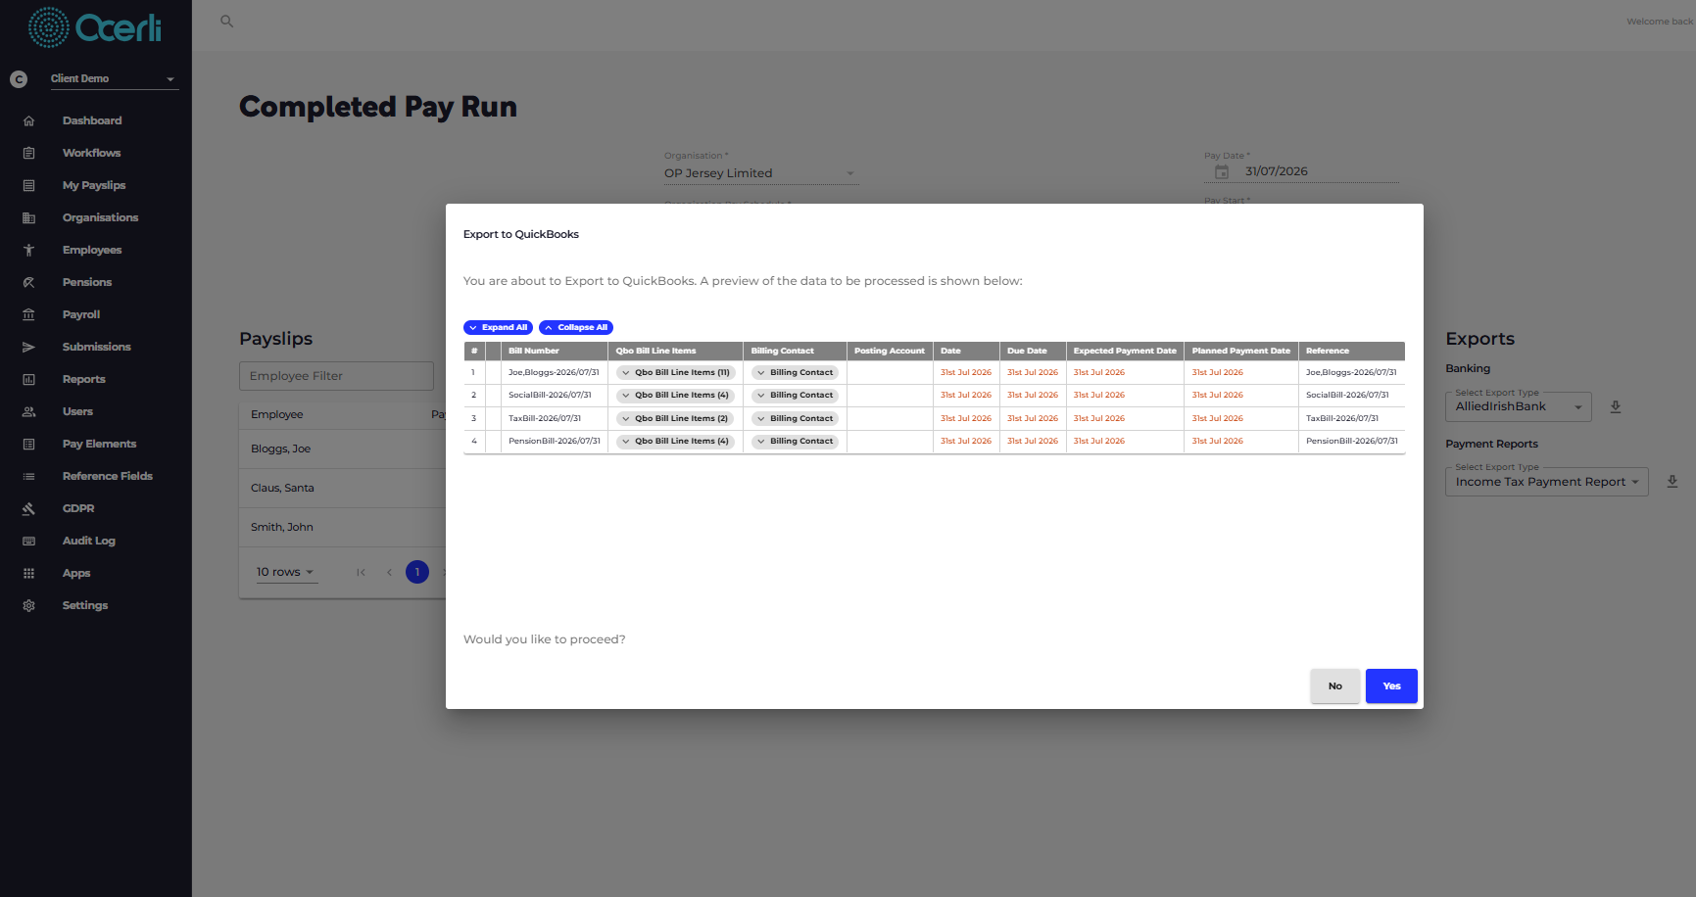Expand Qbo Bill Line Items (2) for TaxBill
Image resolution: width=1696 pixels, height=897 pixels.
pos(675,418)
